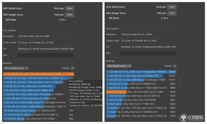
Task: Select single-core row 11 Xeon E5-2697 v2 653
Action: coord(39,115)
